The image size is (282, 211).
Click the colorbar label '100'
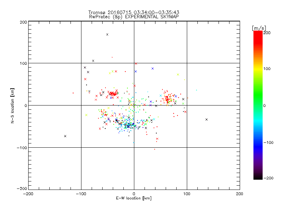point(267,69)
